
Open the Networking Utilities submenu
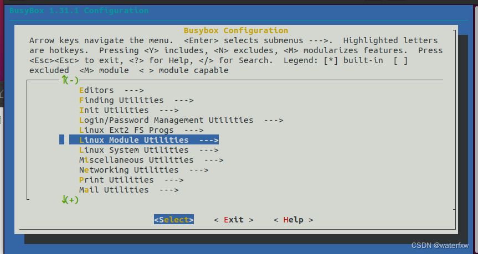tap(144, 170)
